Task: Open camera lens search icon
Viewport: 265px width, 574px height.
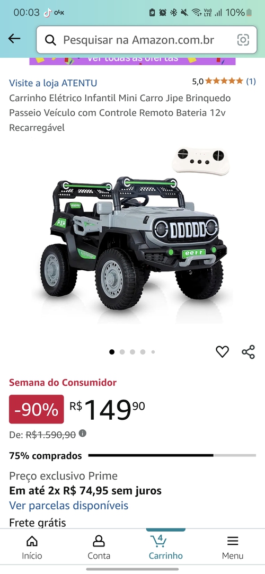Action: point(243,40)
